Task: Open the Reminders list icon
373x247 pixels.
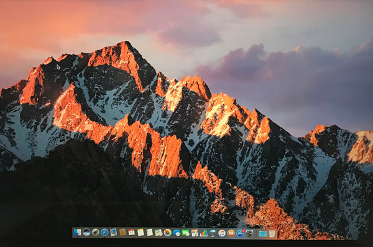Action: [x=149, y=232]
